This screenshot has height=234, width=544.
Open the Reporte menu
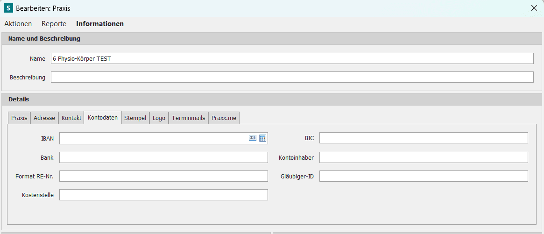click(x=54, y=24)
